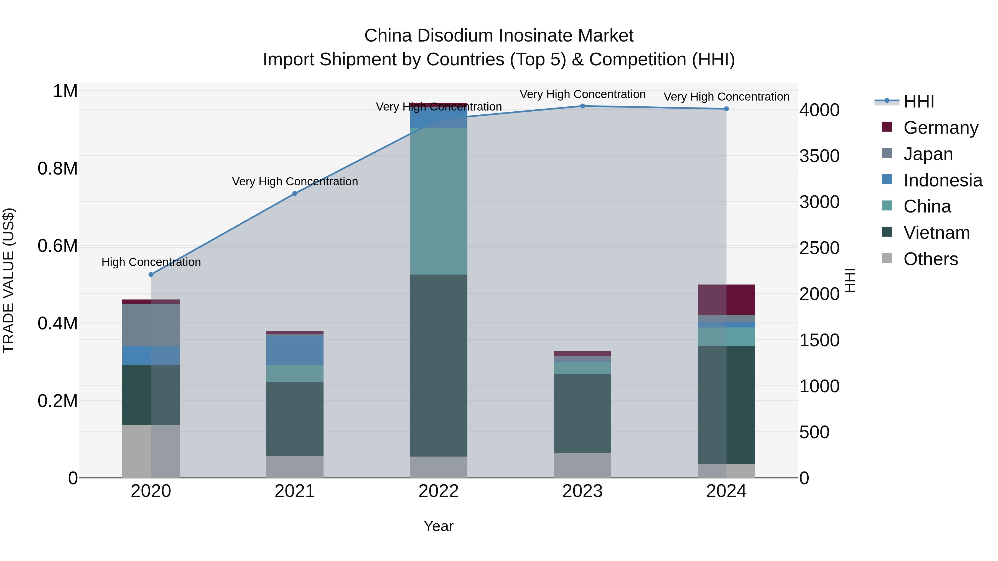Click the "4000" HHI axis tick label
Viewport: 998px width, 561px height.
click(819, 110)
